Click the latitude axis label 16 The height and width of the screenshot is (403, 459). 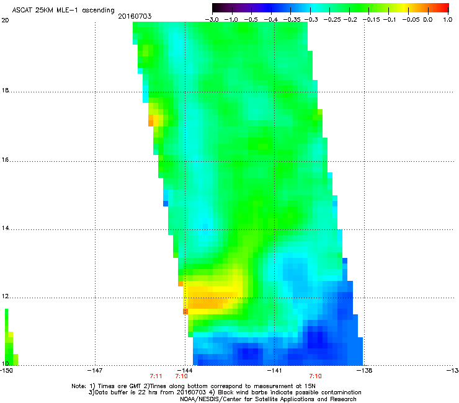[5, 159]
